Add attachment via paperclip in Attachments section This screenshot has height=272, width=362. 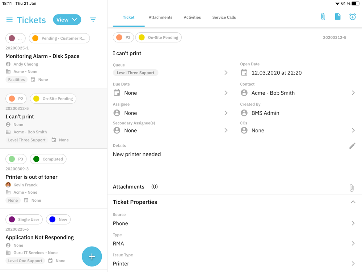[x=352, y=188]
